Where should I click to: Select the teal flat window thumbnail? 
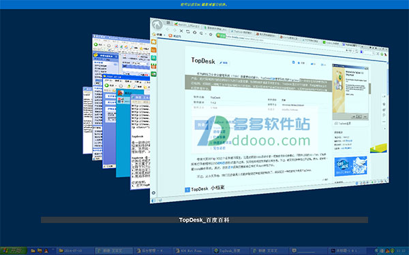pyautogui.click(x=123, y=133)
